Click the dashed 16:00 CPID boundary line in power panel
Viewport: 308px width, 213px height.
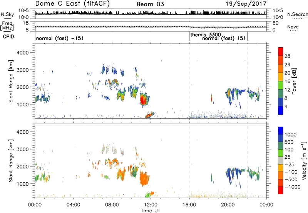tap(189, 81)
